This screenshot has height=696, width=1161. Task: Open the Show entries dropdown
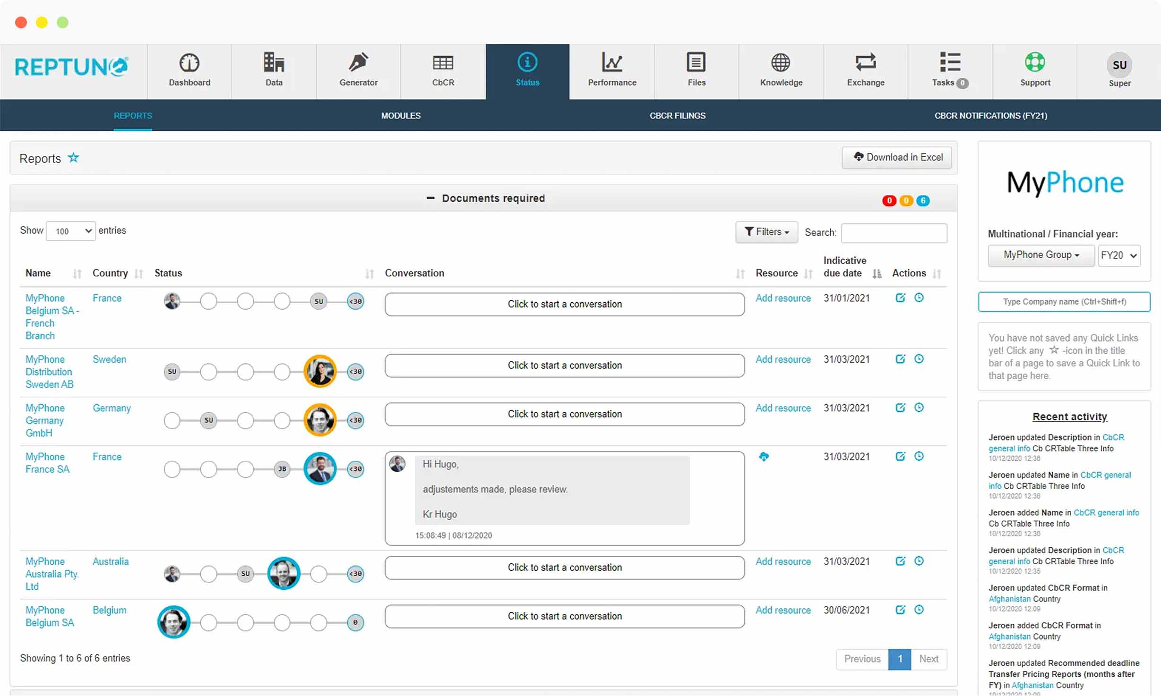[x=70, y=231]
